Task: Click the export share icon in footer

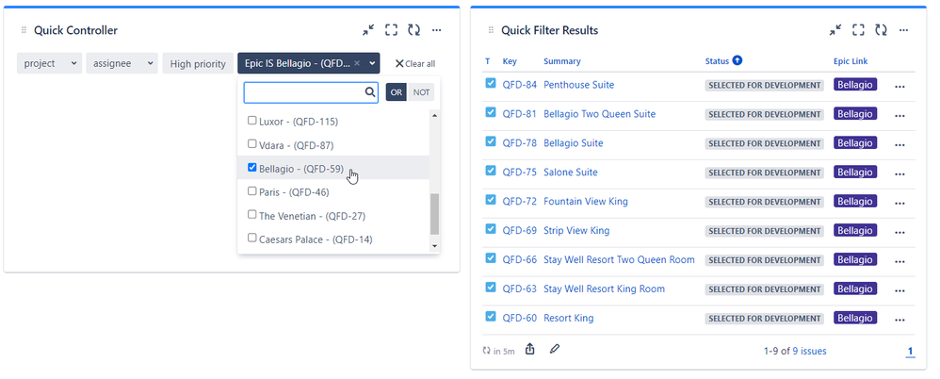Action: [530, 349]
